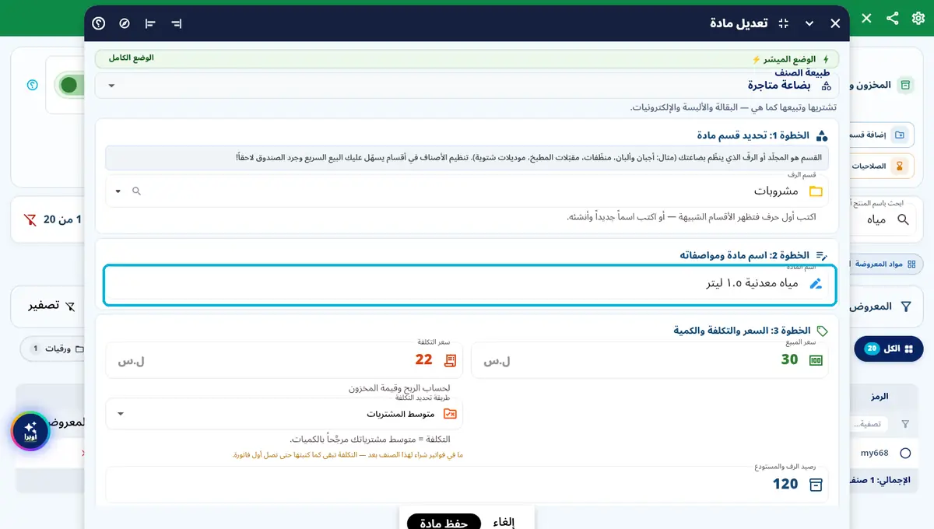Select the الكل 20 category chip
The image size is (934, 529).
click(x=888, y=349)
